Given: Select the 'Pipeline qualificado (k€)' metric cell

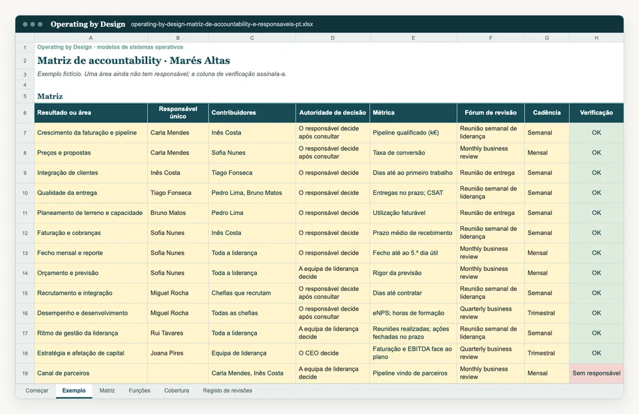Looking at the screenshot, I should tap(413, 133).
